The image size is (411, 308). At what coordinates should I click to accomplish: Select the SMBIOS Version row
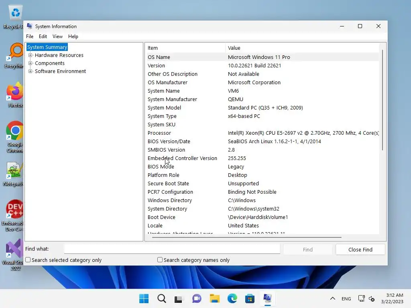point(262,150)
